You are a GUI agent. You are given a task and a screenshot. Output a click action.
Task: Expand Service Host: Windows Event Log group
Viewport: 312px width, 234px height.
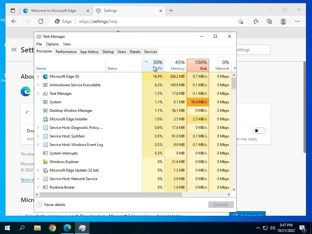click(x=38, y=145)
